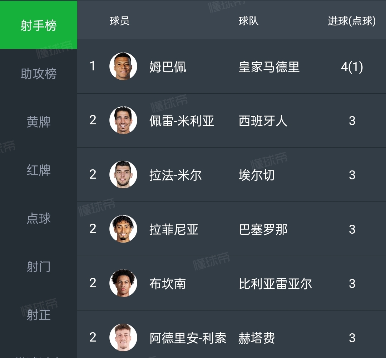386x358 pixels.
Task: Click 布坎南's player avatar
Action: click(x=123, y=283)
